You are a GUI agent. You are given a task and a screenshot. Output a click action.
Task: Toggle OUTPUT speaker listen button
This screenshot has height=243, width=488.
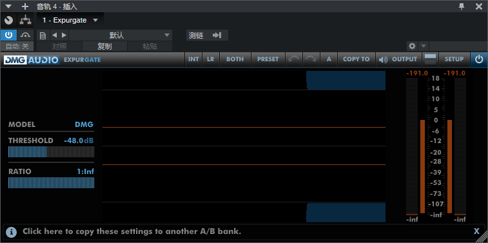[398, 59]
